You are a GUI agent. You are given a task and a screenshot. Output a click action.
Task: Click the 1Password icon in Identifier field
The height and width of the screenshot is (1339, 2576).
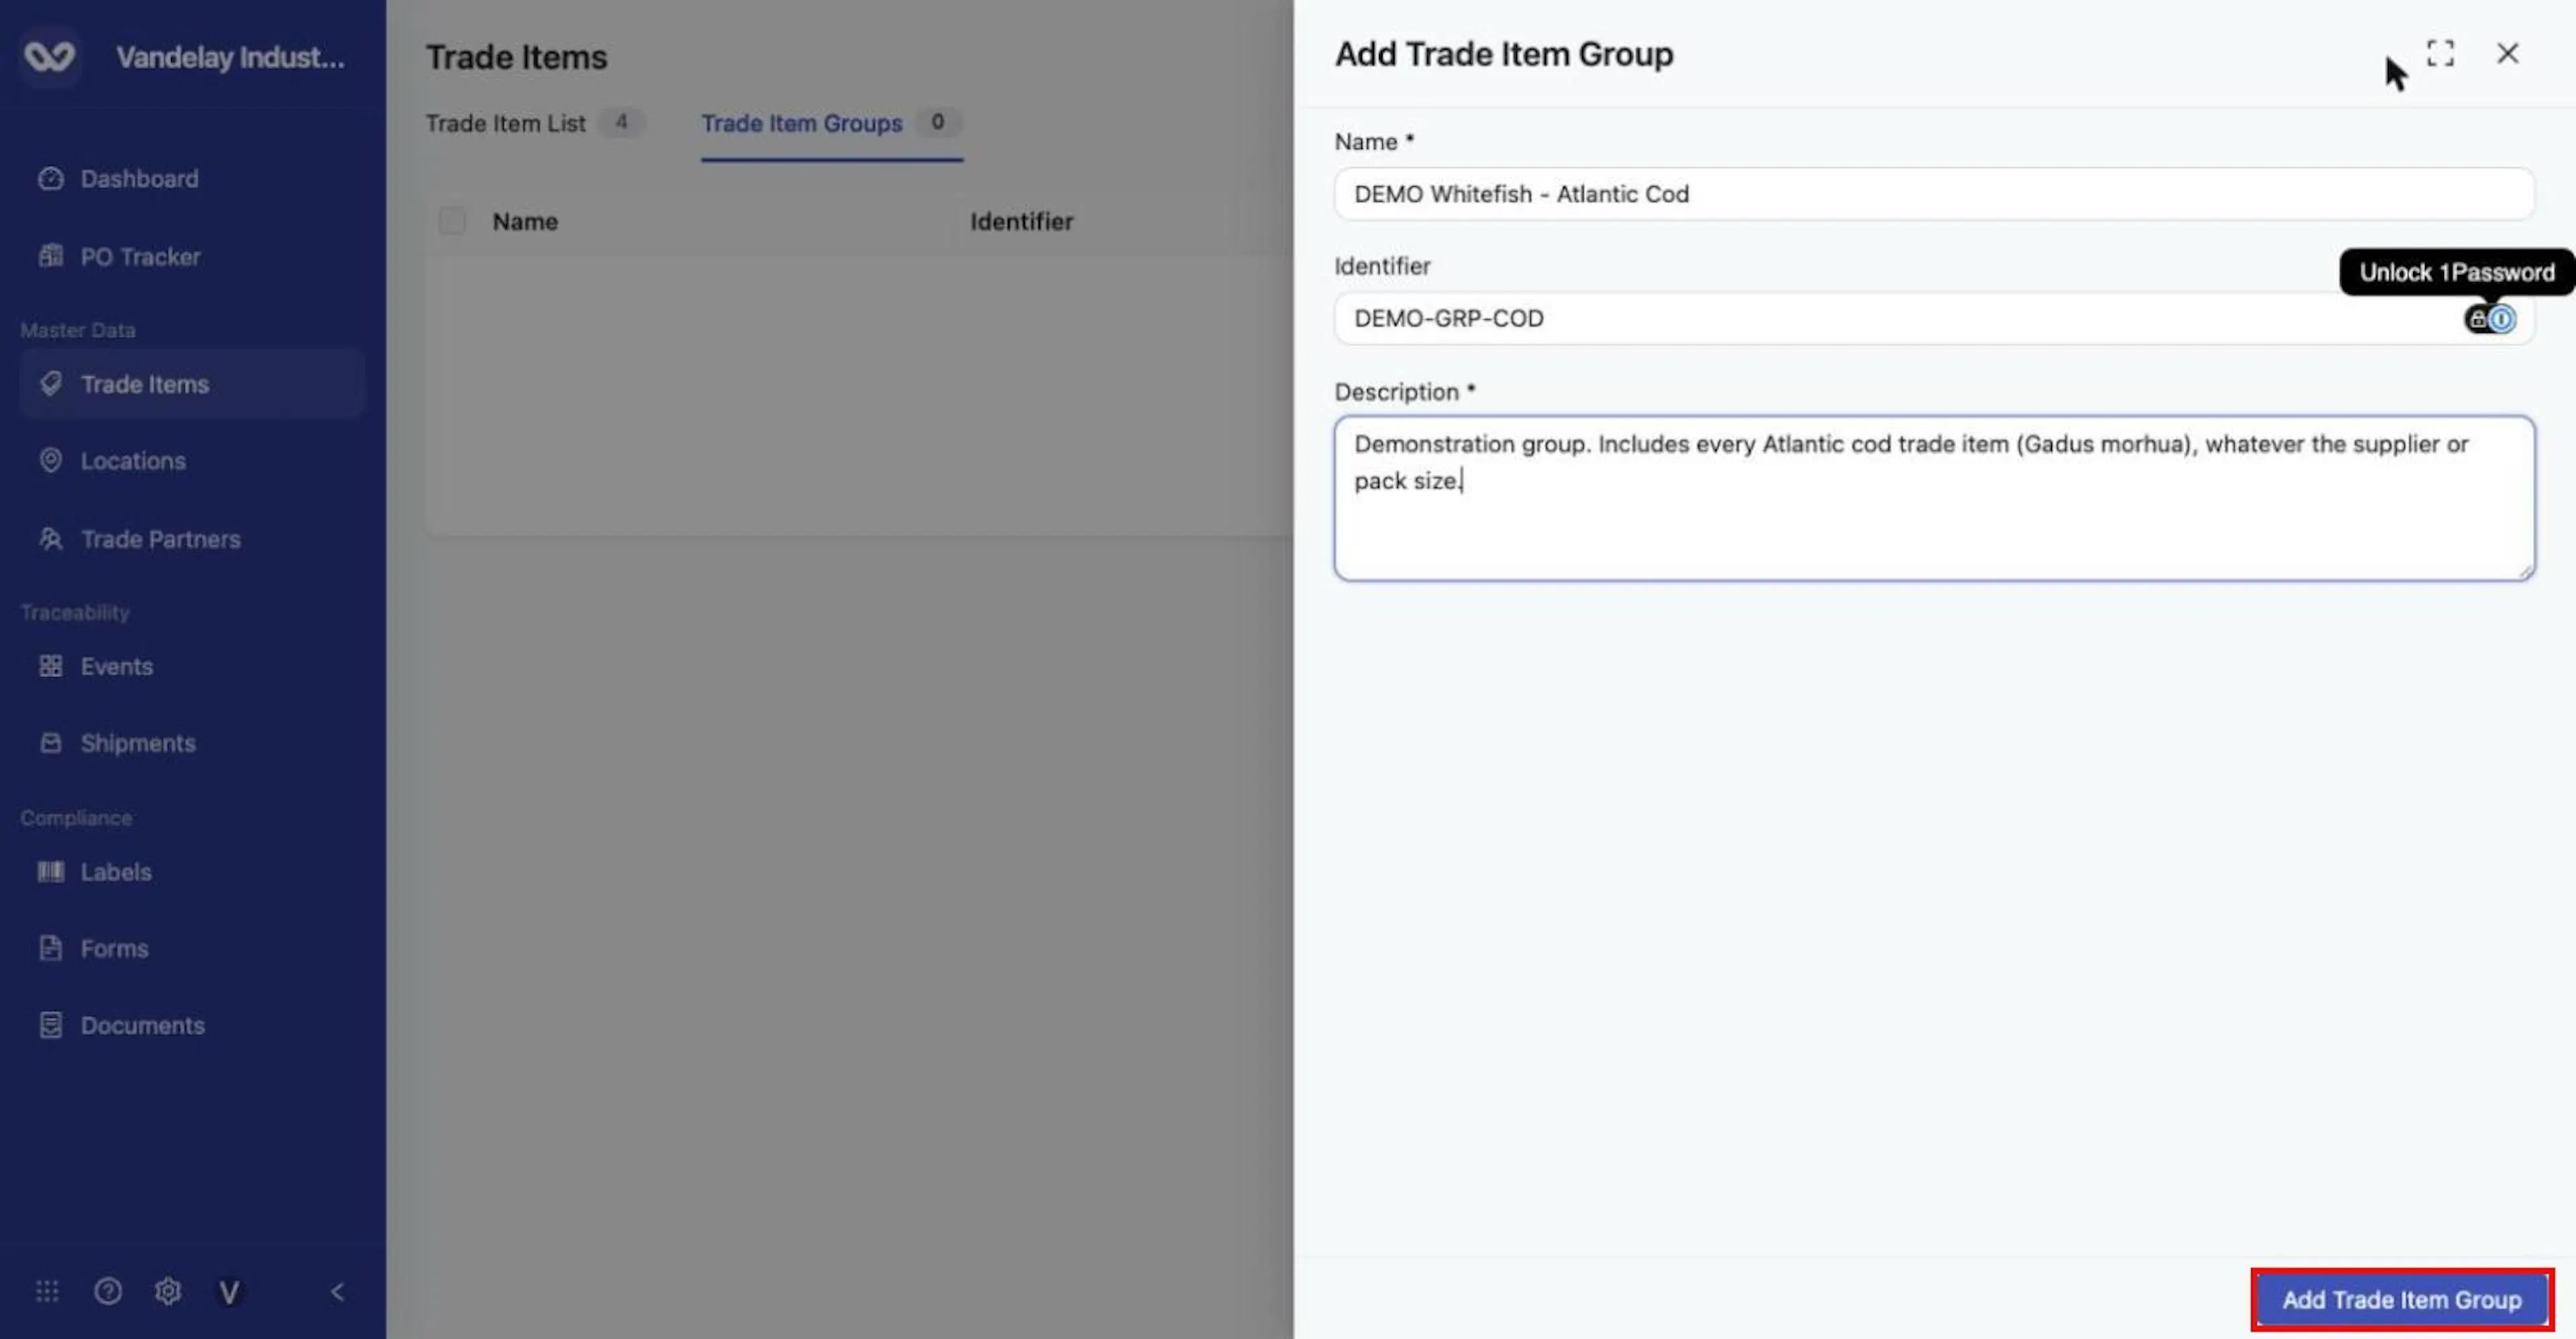[2490, 319]
